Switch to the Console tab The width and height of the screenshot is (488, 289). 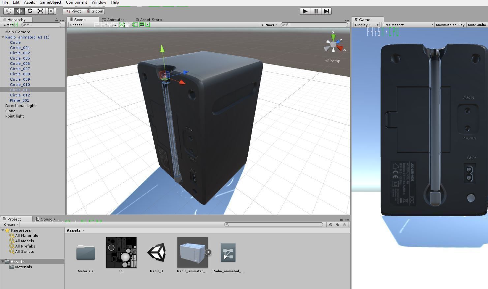pyautogui.click(x=48, y=219)
